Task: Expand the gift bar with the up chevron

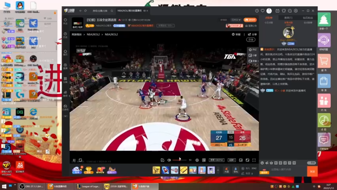Action: [x=218, y=170]
